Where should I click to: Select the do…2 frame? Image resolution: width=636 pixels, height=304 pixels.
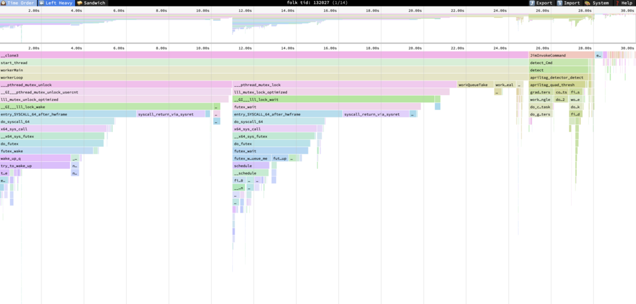tap(562, 100)
